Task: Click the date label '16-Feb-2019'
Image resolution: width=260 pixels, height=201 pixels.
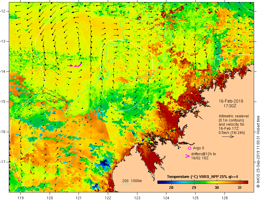Action: coord(231,101)
